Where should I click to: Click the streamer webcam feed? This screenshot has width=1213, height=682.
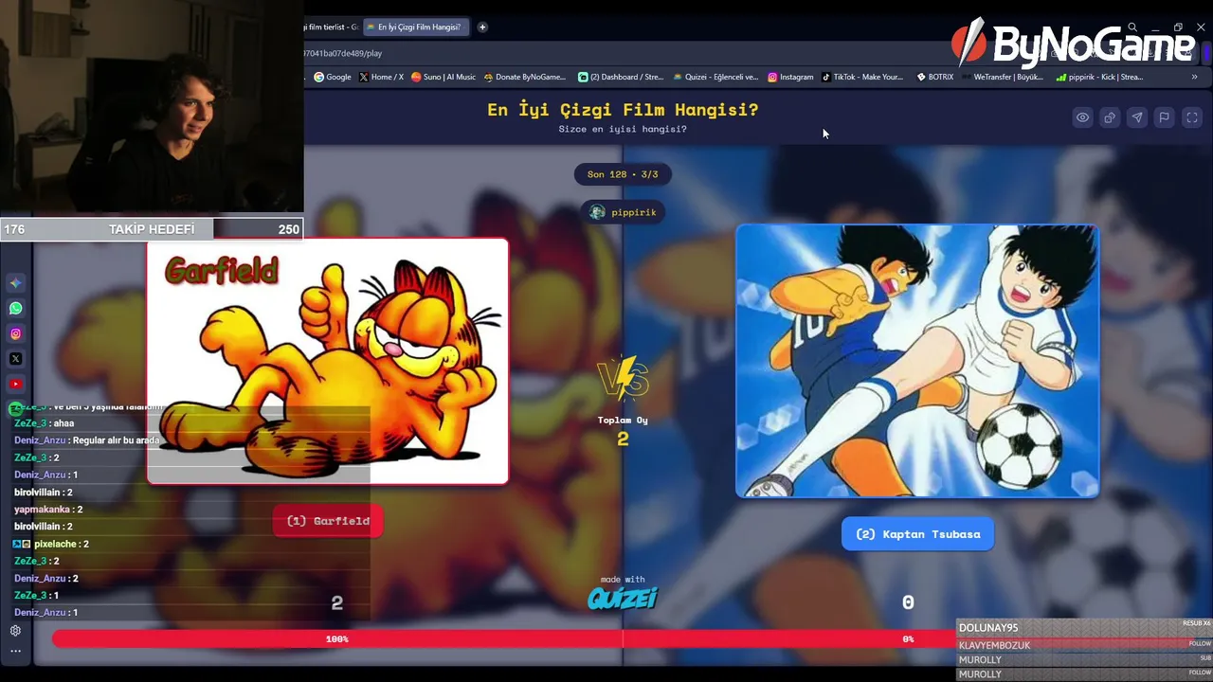[x=152, y=106]
